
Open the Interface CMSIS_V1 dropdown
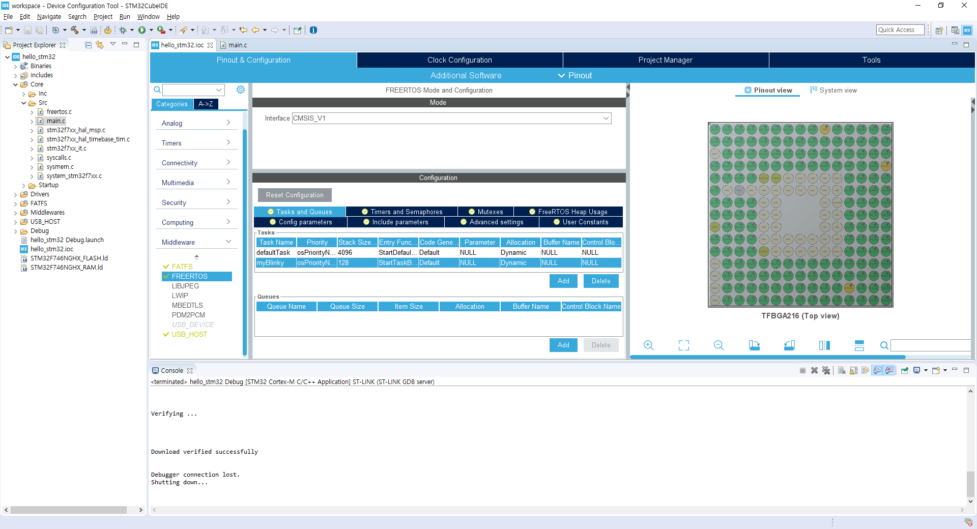[x=606, y=118]
